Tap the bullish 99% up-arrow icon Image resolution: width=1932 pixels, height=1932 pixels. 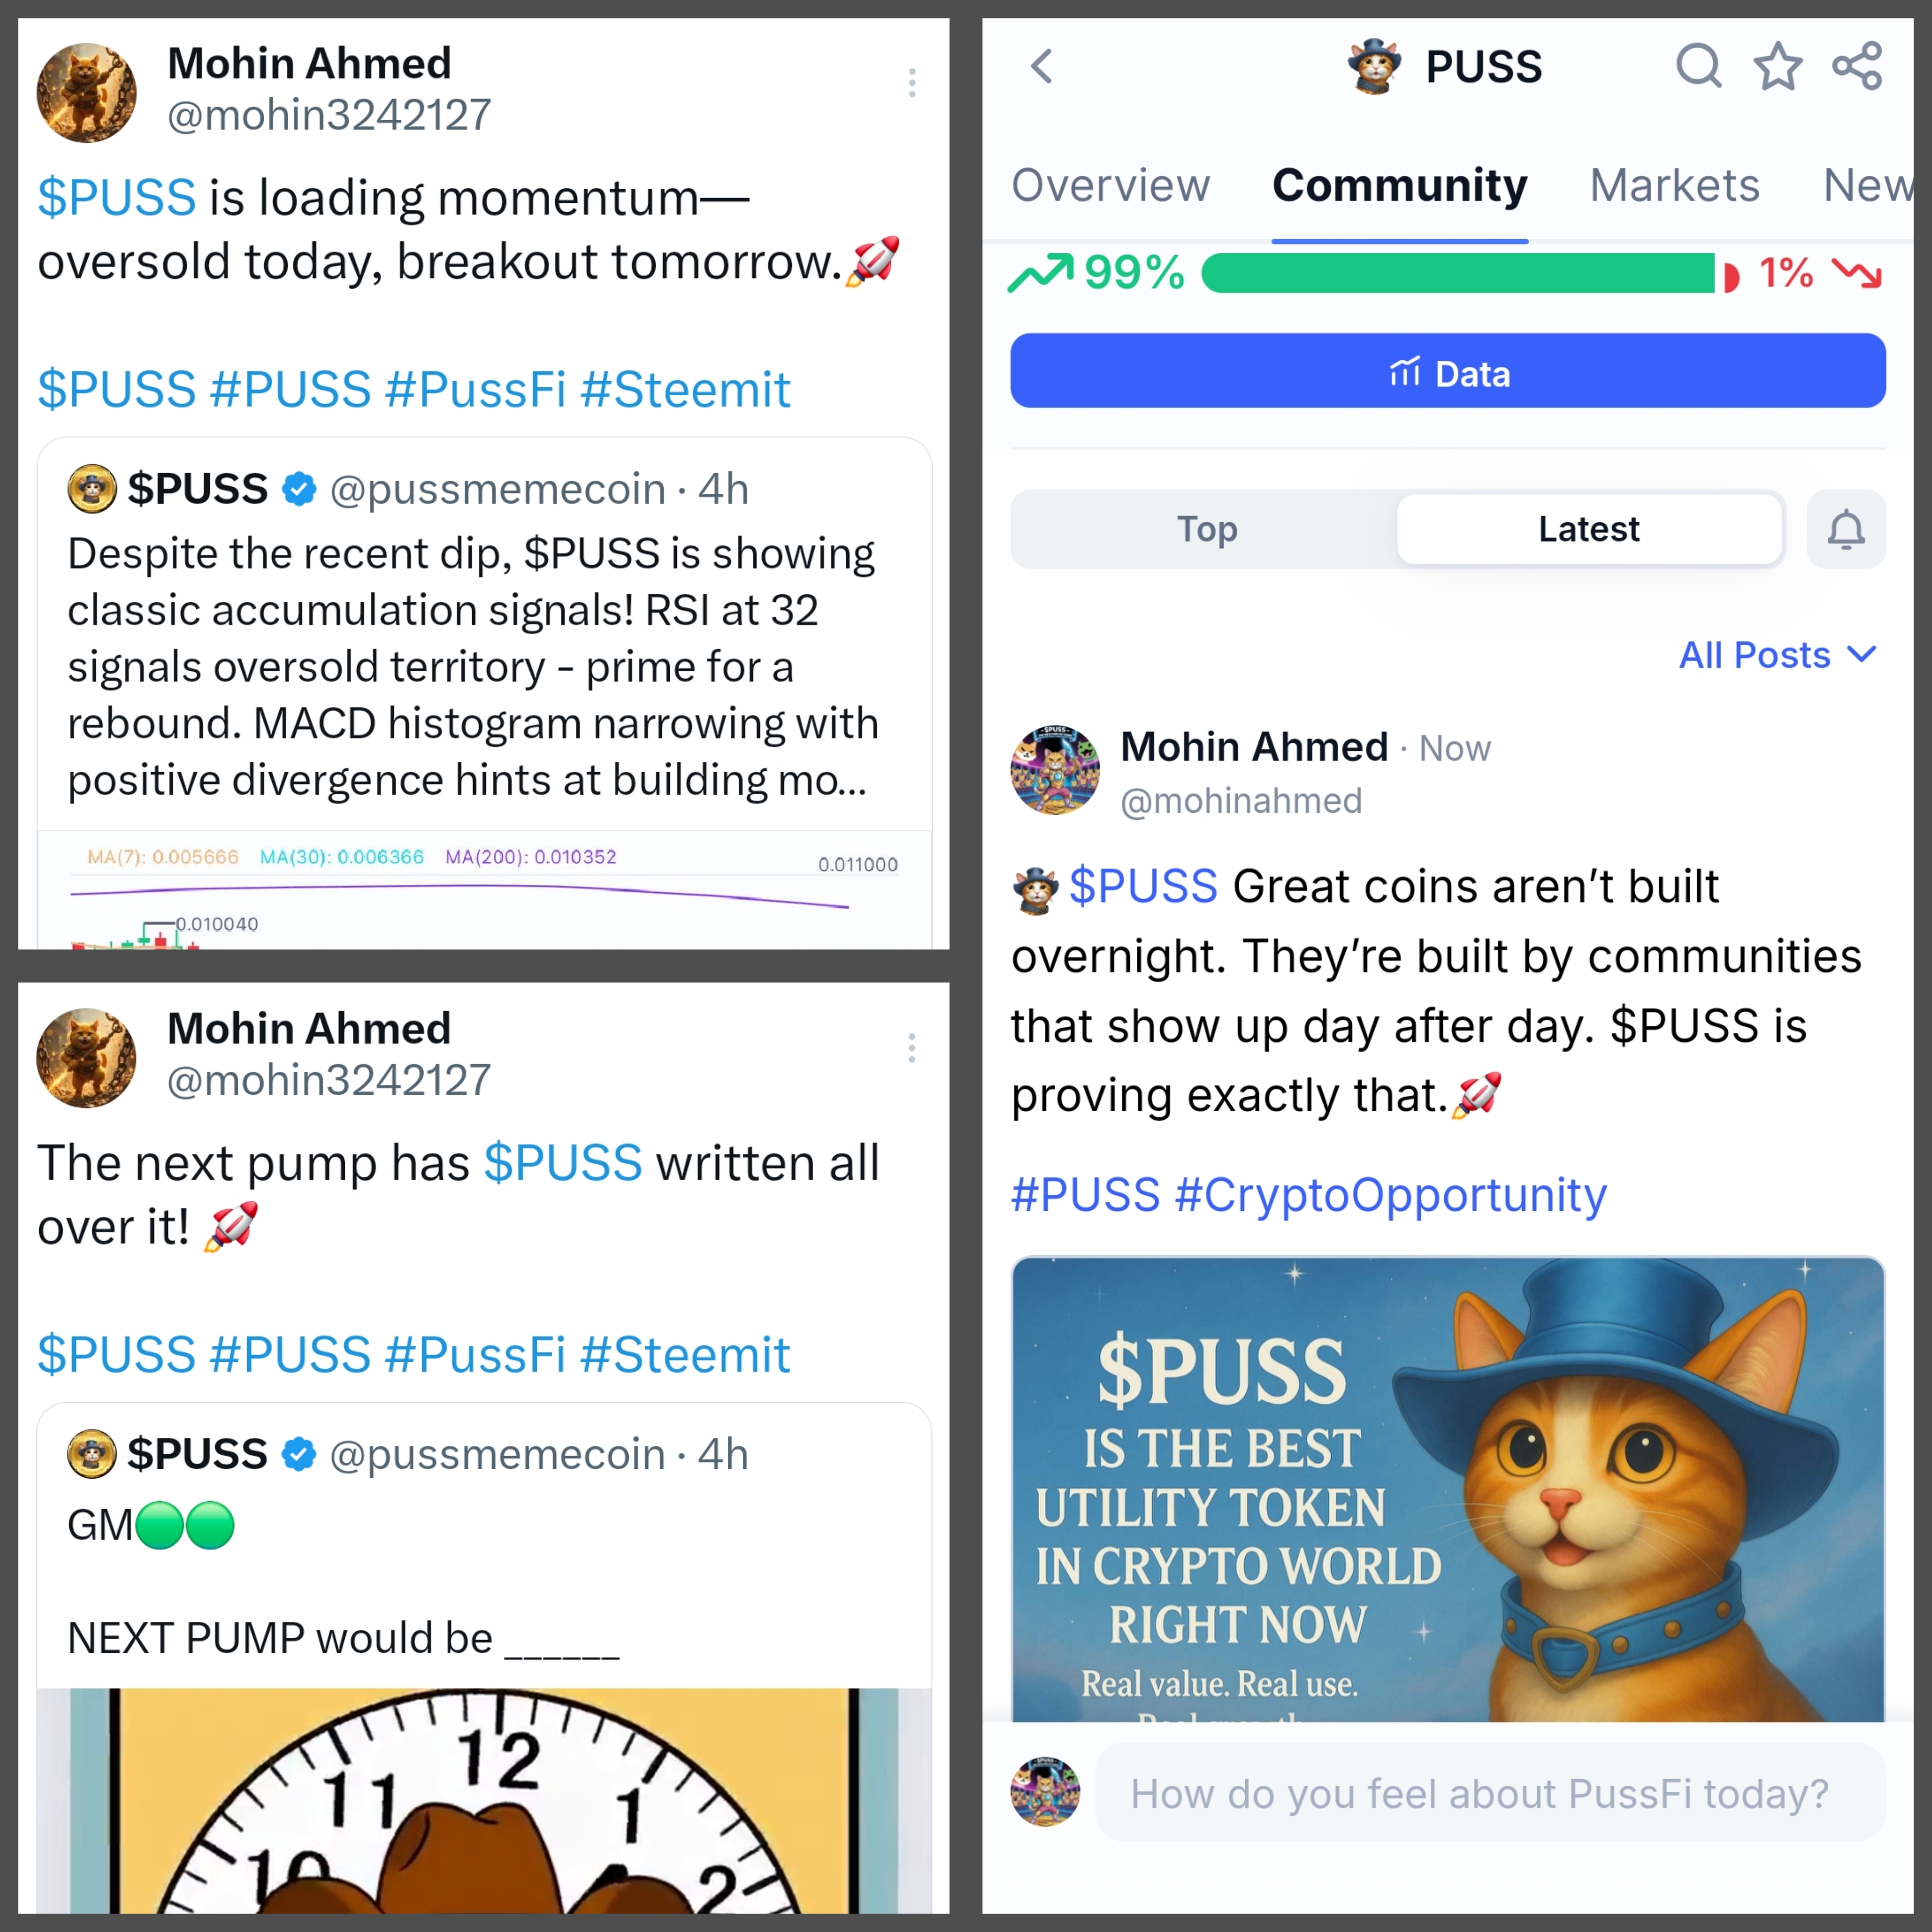point(1040,273)
